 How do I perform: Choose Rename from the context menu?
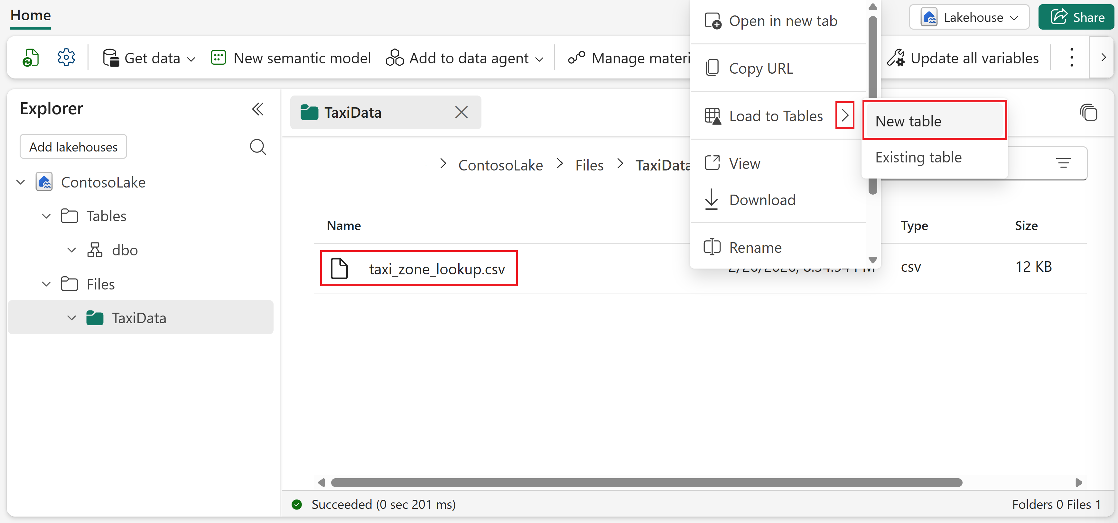[x=778, y=248]
